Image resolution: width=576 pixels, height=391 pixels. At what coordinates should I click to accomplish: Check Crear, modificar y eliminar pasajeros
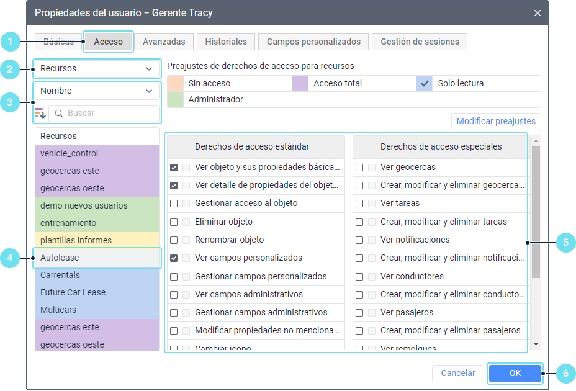359,331
